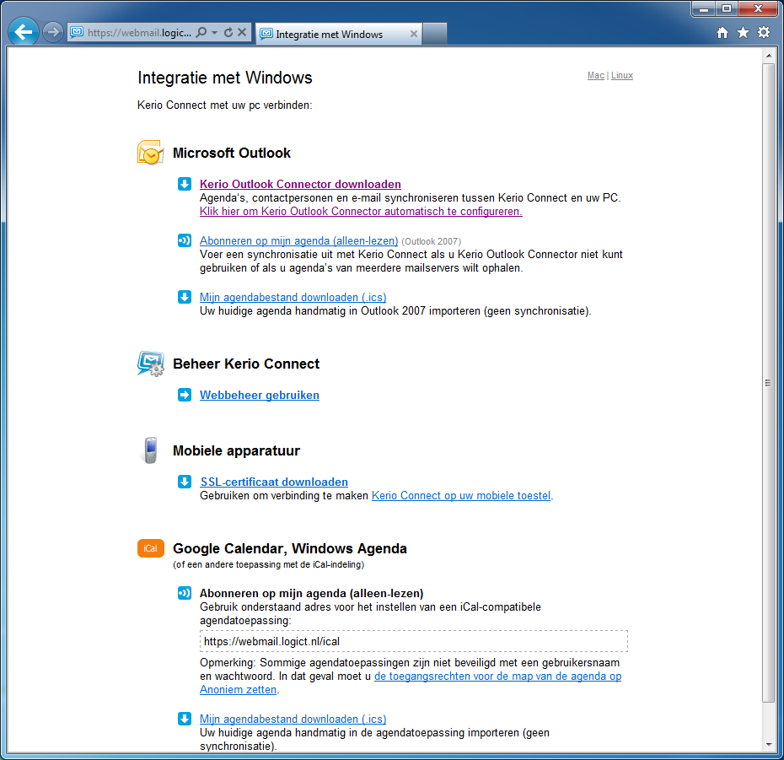Close the Integratie met Windows tab
Viewport: 784px width, 760px height.
(x=413, y=35)
